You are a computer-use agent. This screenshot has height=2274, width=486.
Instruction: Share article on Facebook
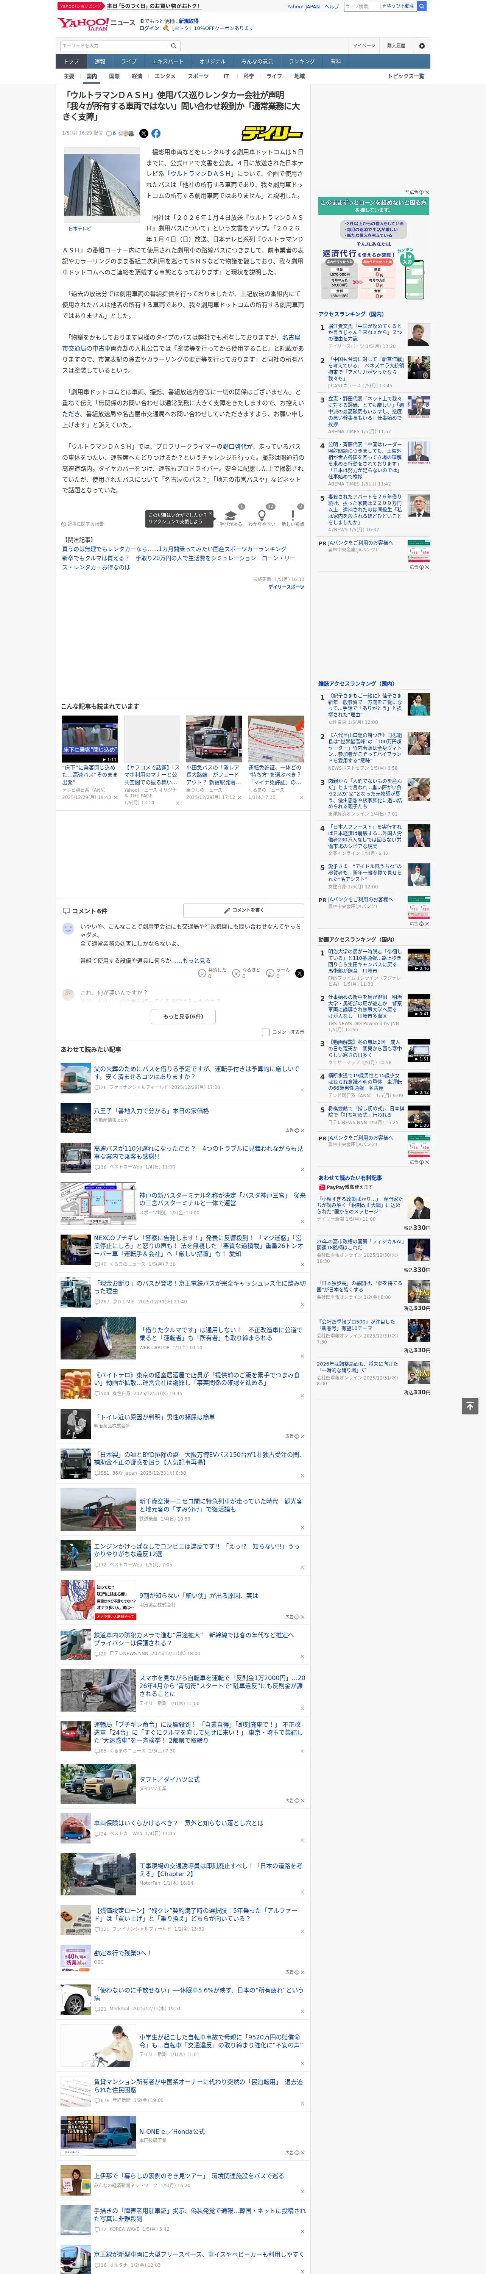156,133
